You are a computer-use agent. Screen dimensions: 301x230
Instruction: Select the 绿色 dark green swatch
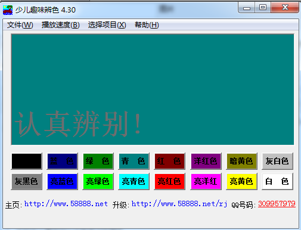[x=98, y=161]
